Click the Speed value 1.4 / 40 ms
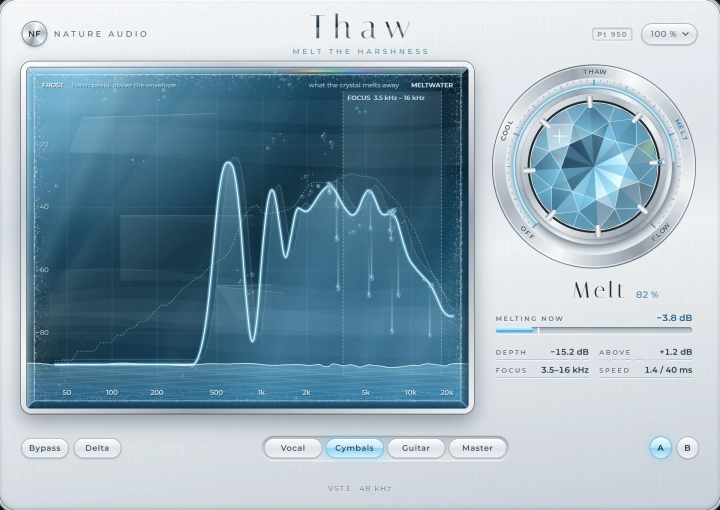 [x=668, y=370]
